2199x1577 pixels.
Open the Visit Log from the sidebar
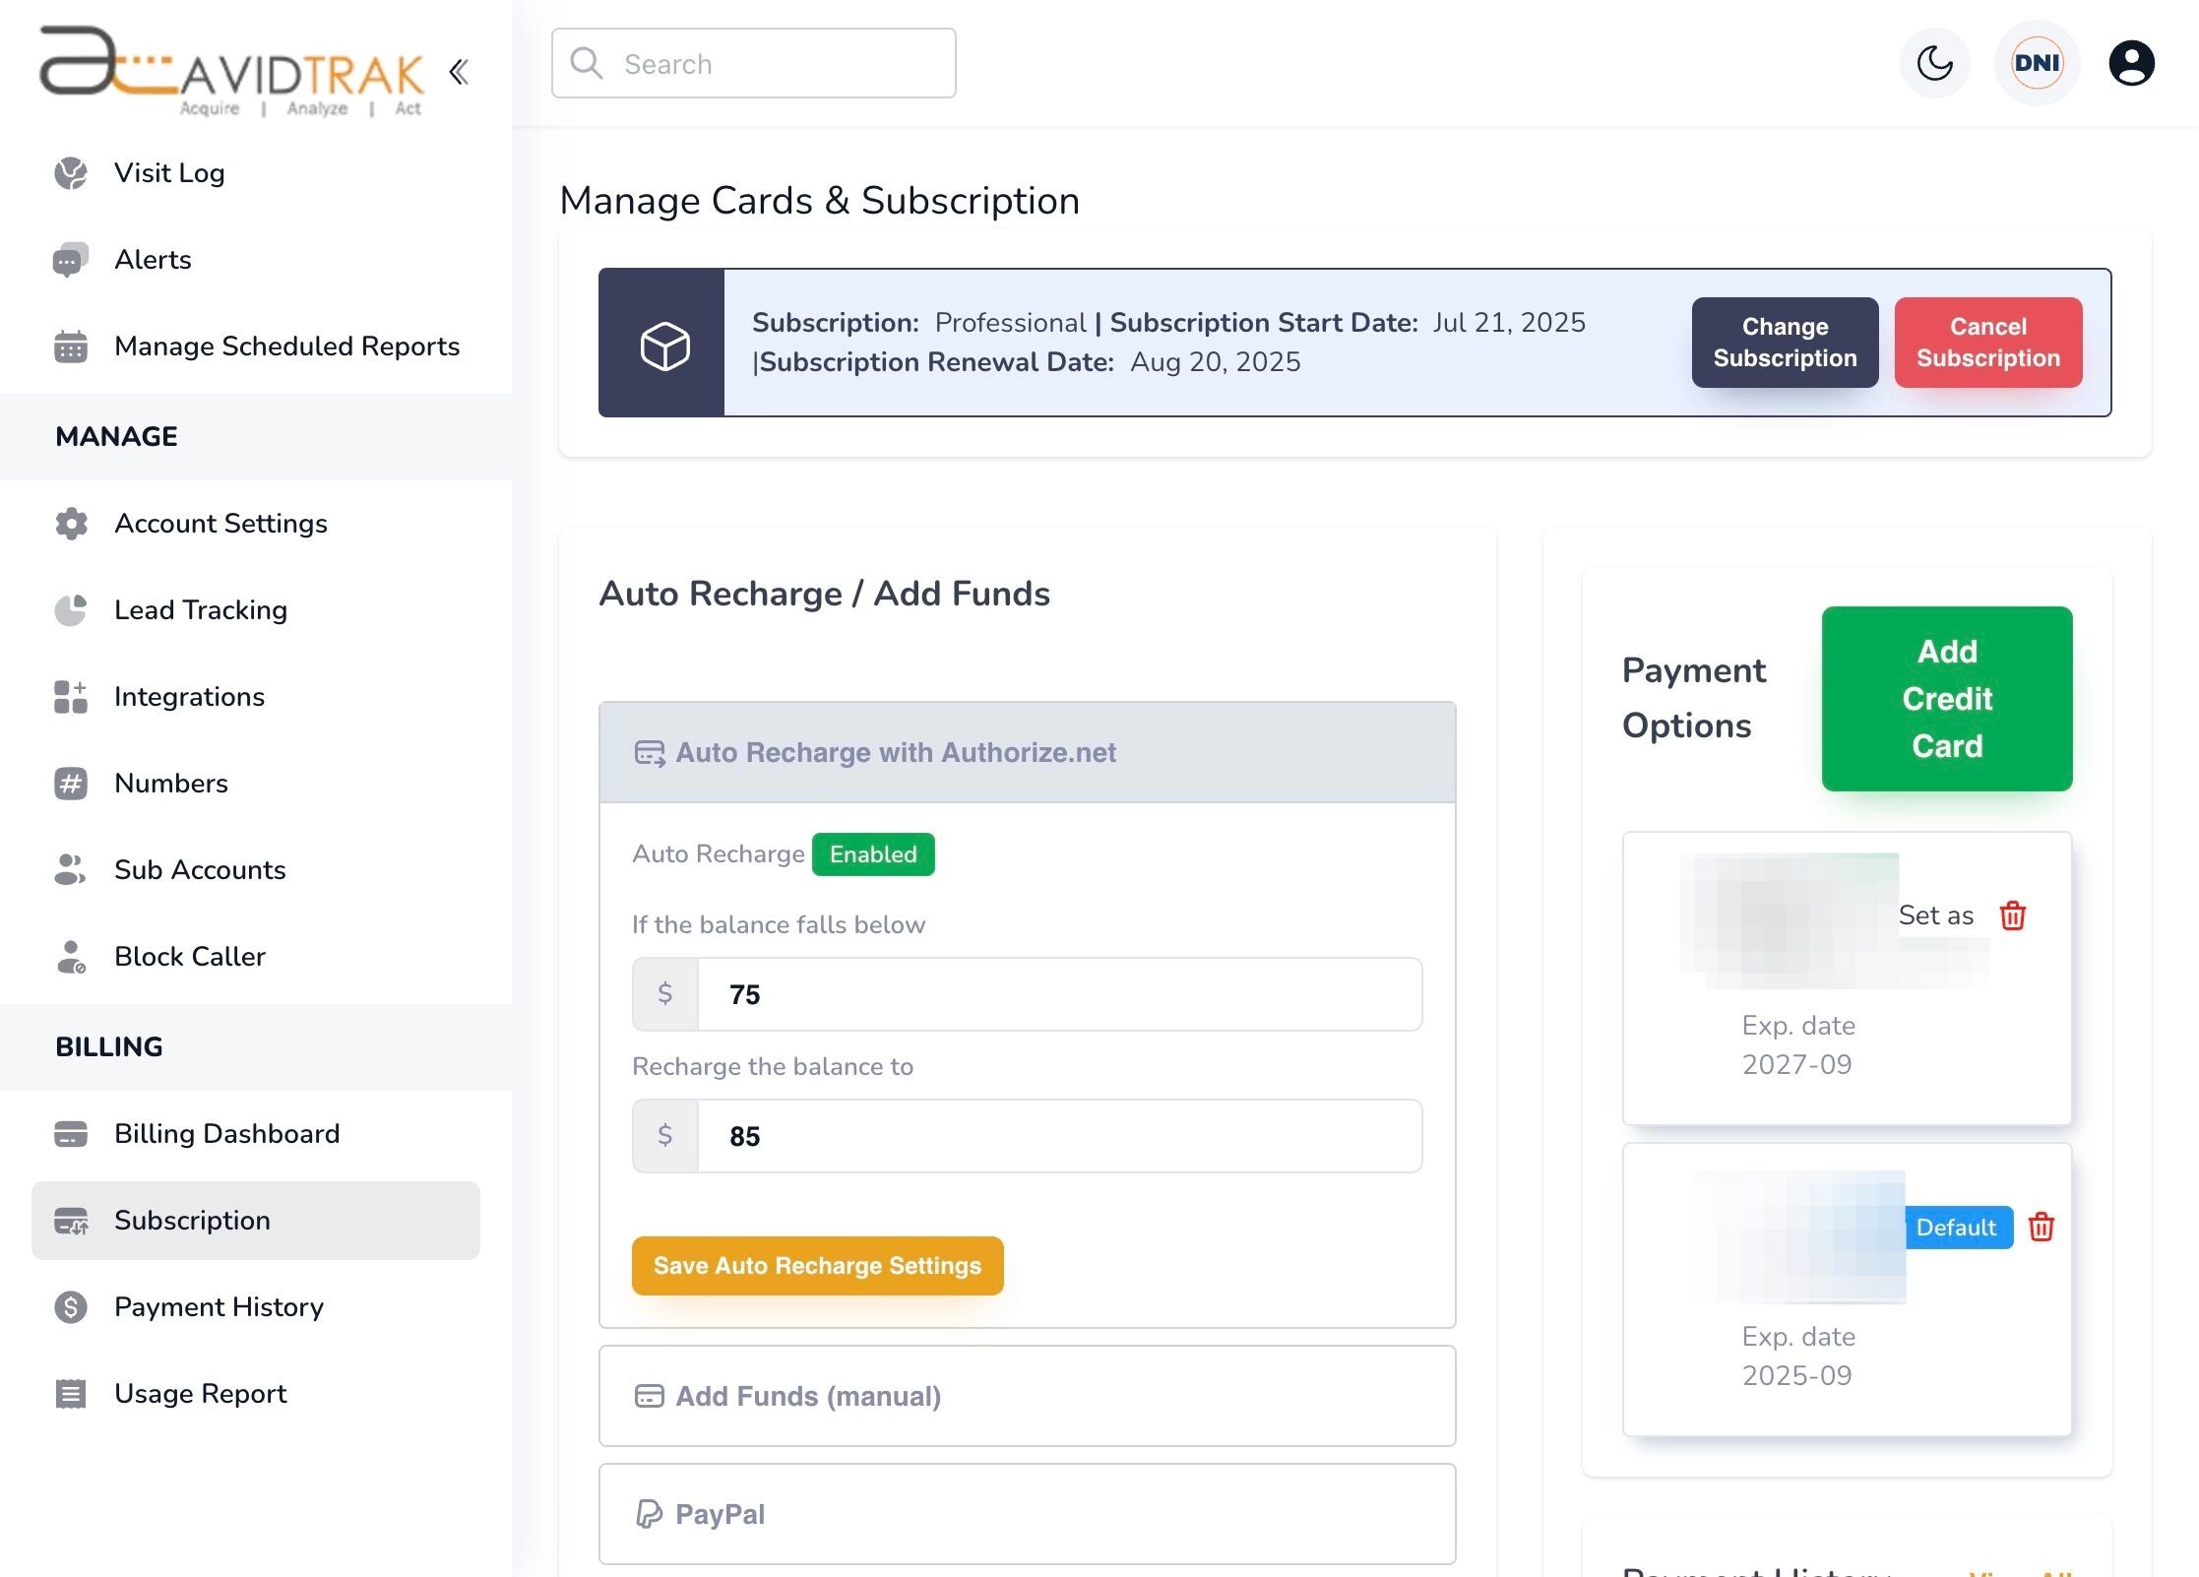(168, 172)
